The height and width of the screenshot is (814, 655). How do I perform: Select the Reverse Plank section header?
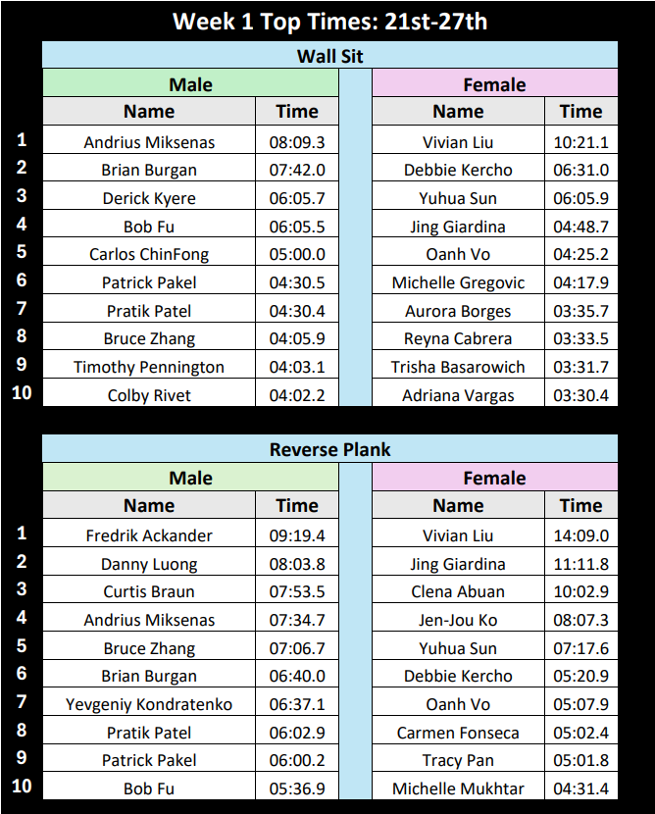point(330,449)
